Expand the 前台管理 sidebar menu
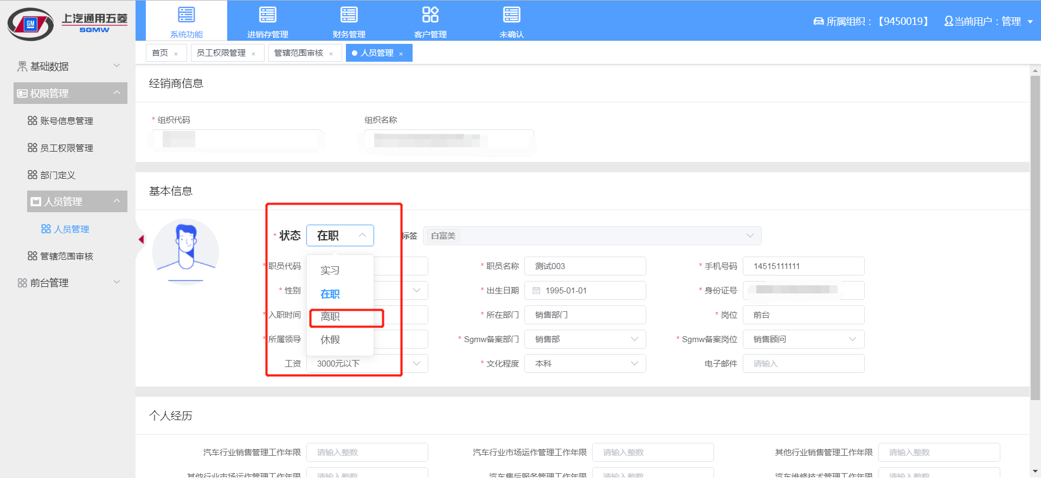1041x478 pixels. pos(70,283)
